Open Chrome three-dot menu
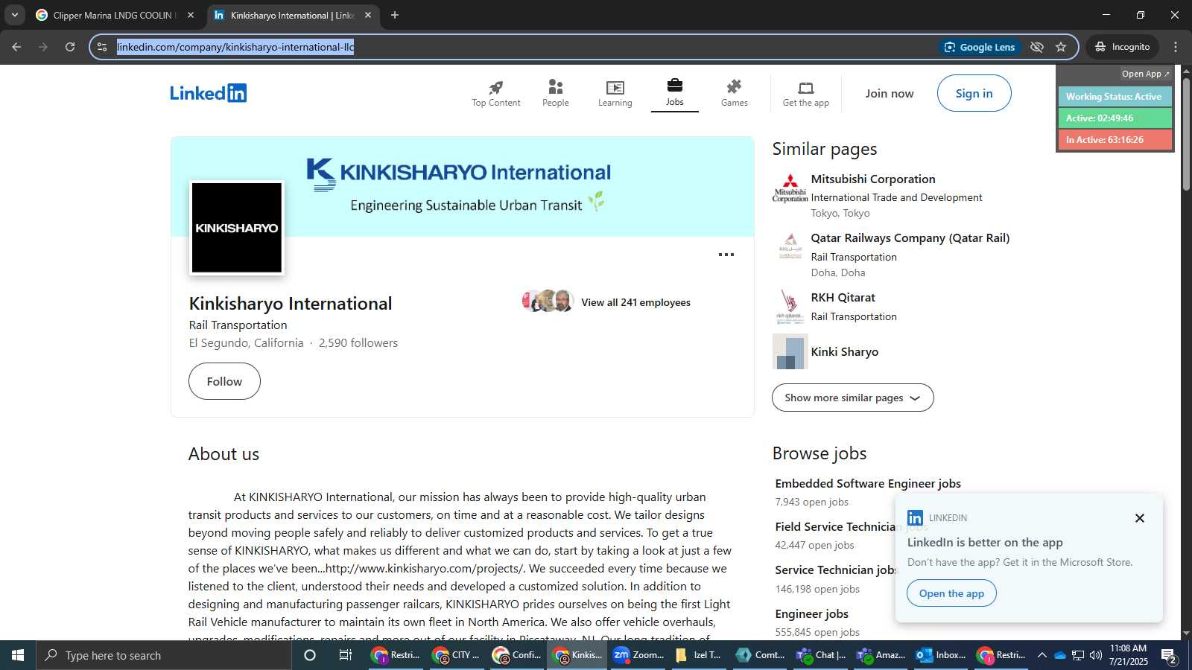The height and width of the screenshot is (670, 1192). pyautogui.click(x=1176, y=47)
